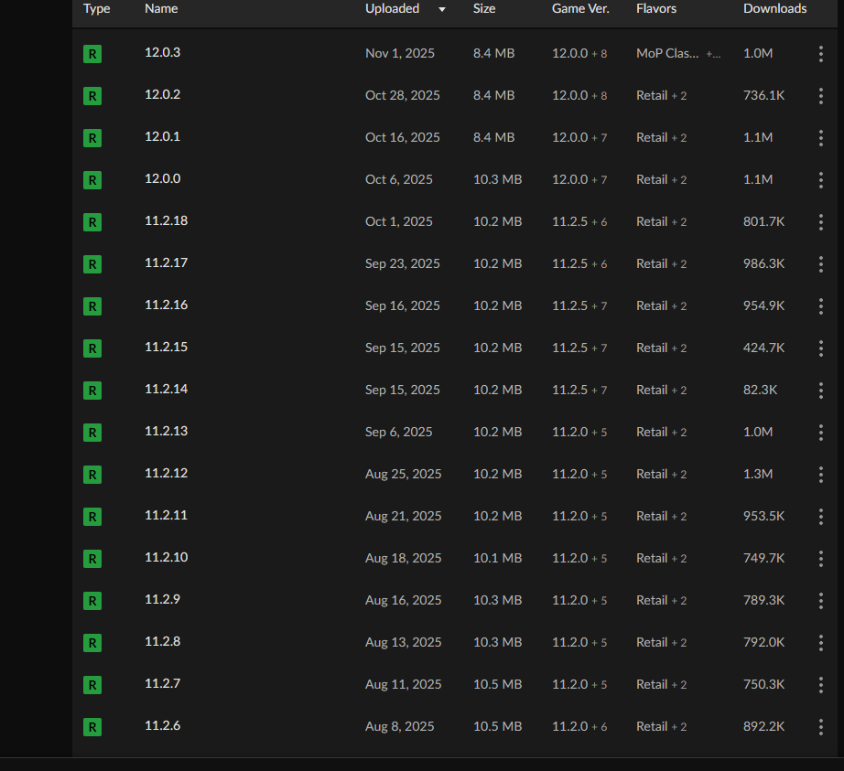Sort by the Size column header
844x771 pixels.
pyautogui.click(x=484, y=8)
